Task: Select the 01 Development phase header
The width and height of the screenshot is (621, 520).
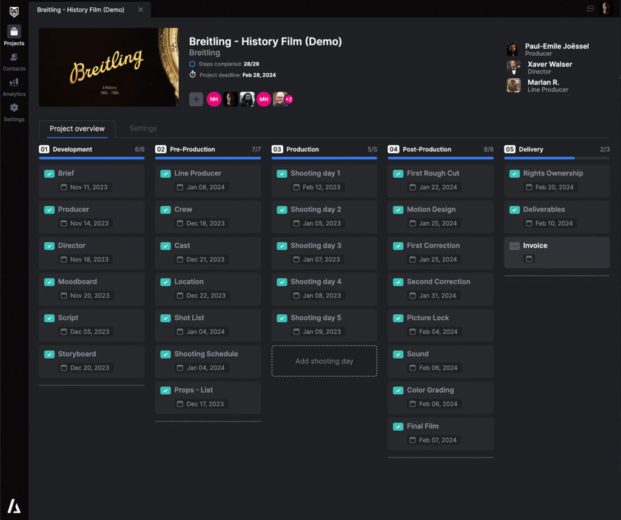Action: click(92, 149)
